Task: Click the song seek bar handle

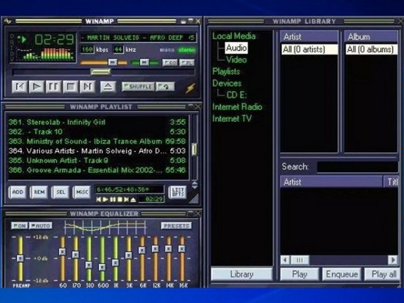Action: (x=100, y=72)
